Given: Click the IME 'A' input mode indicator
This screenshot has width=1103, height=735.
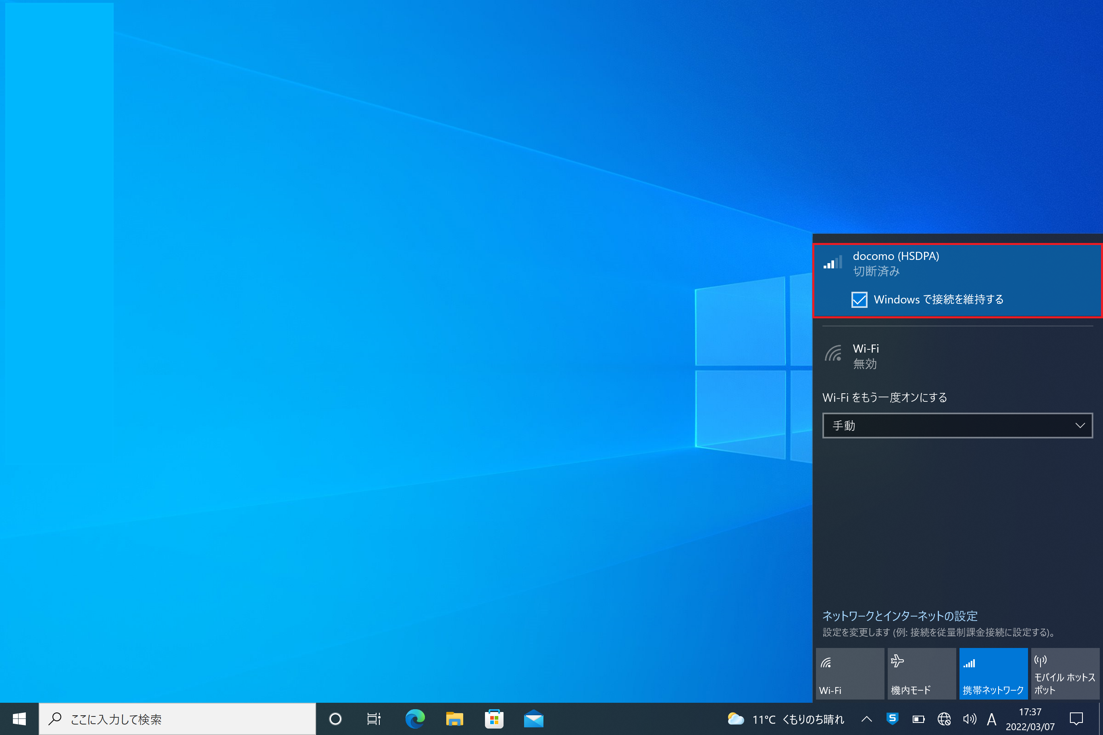Looking at the screenshot, I should tap(991, 719).
